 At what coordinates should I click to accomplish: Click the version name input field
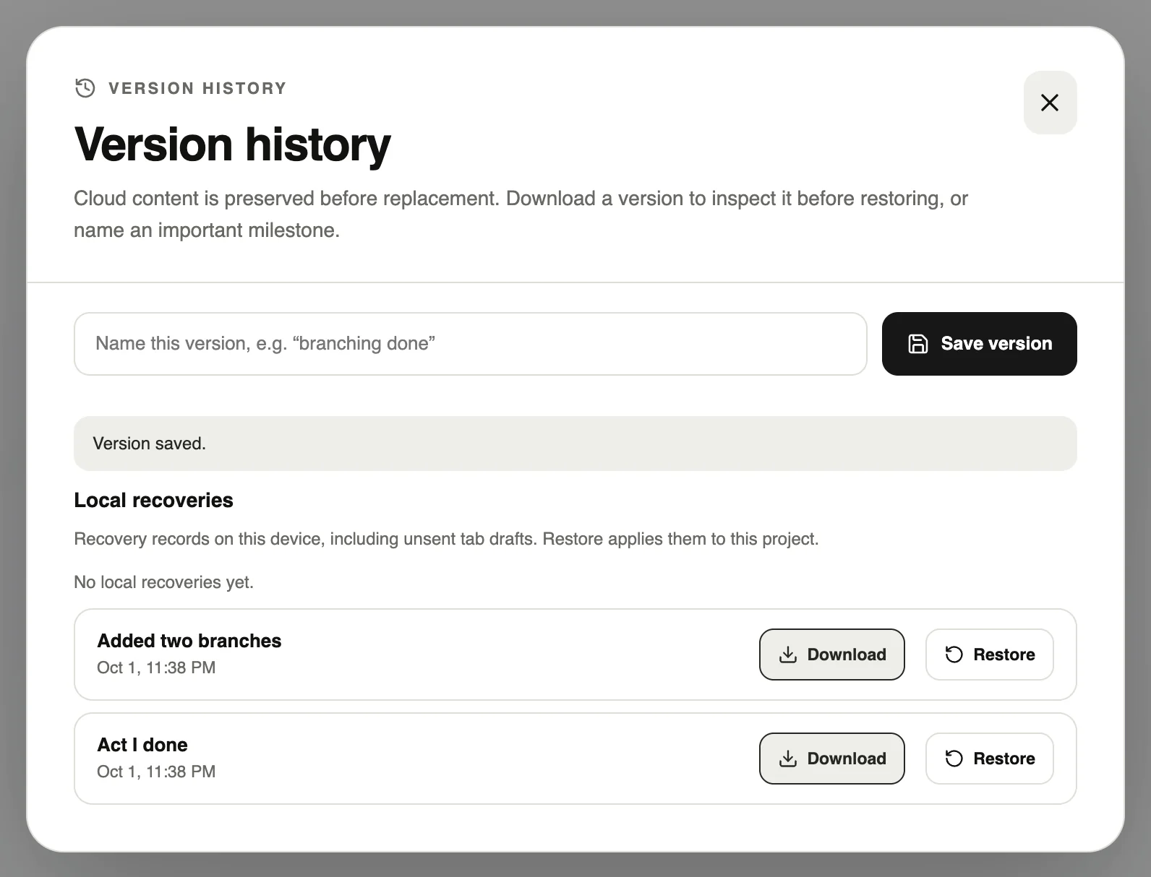pos(470,344)
